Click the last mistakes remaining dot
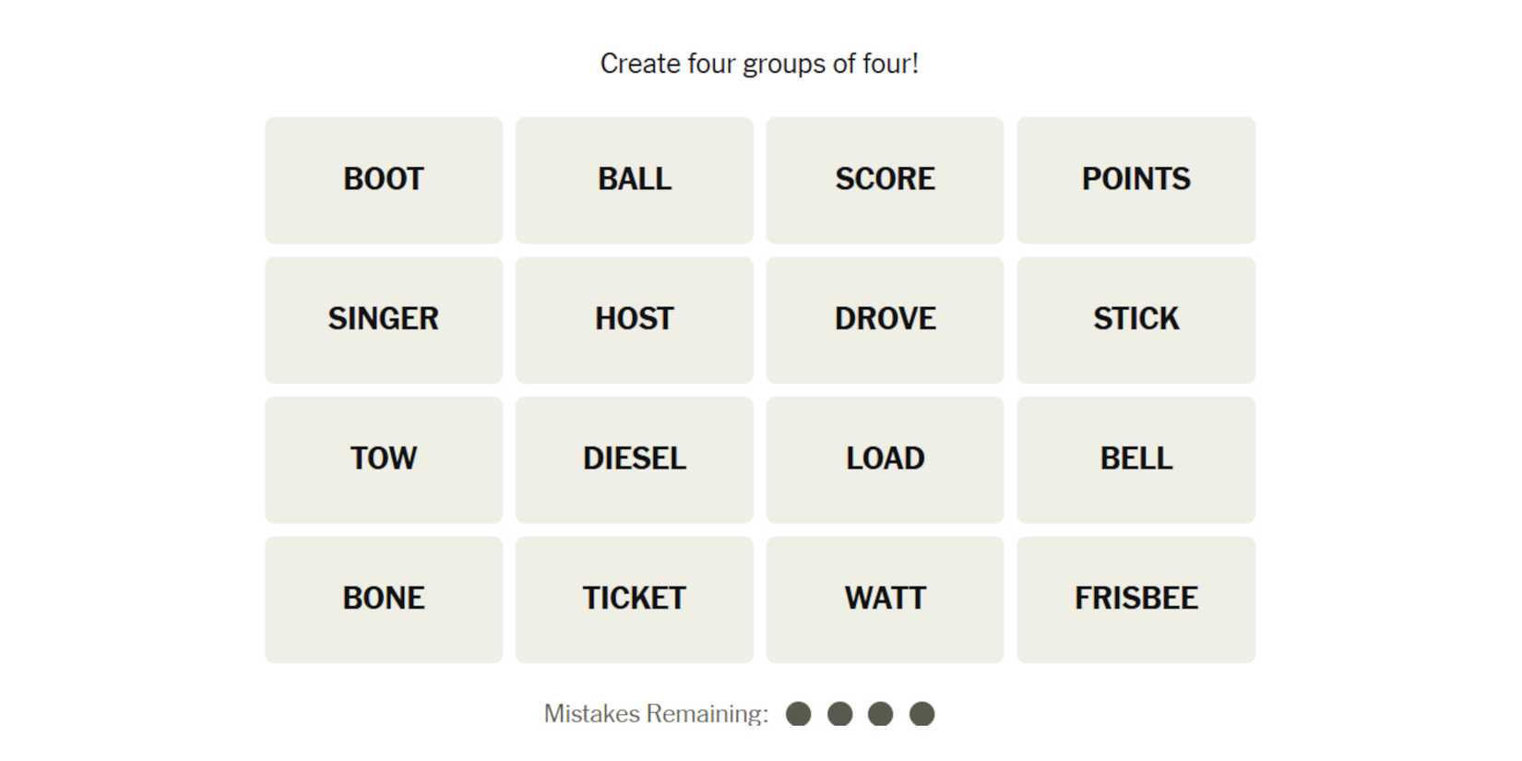This screenshot has height=761, width=1522. [x=922, y=714]
